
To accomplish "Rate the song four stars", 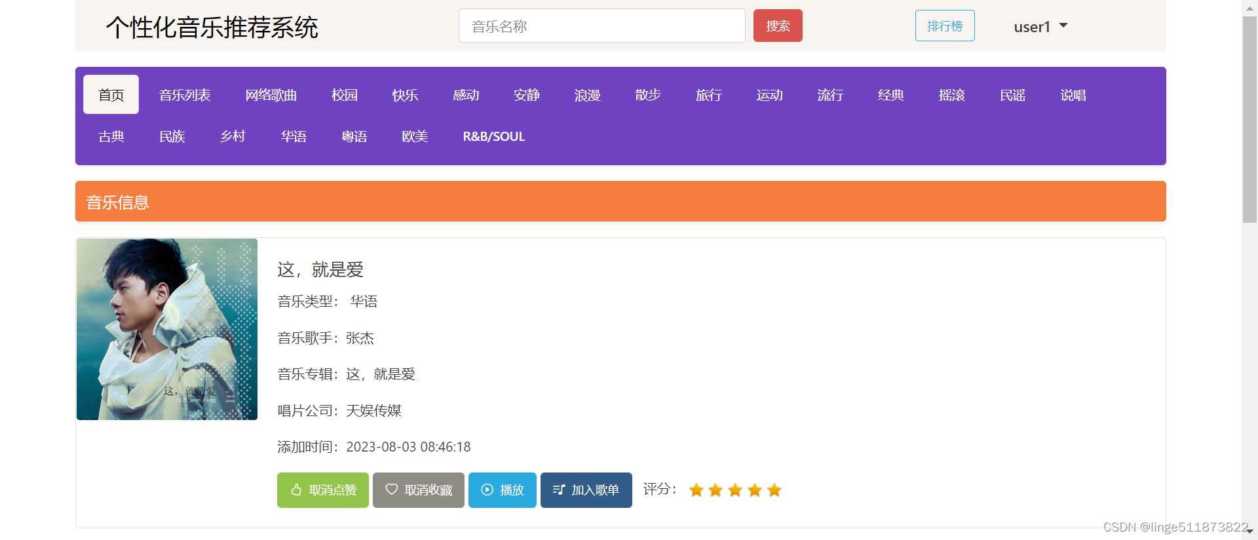I will coord(755,490).
